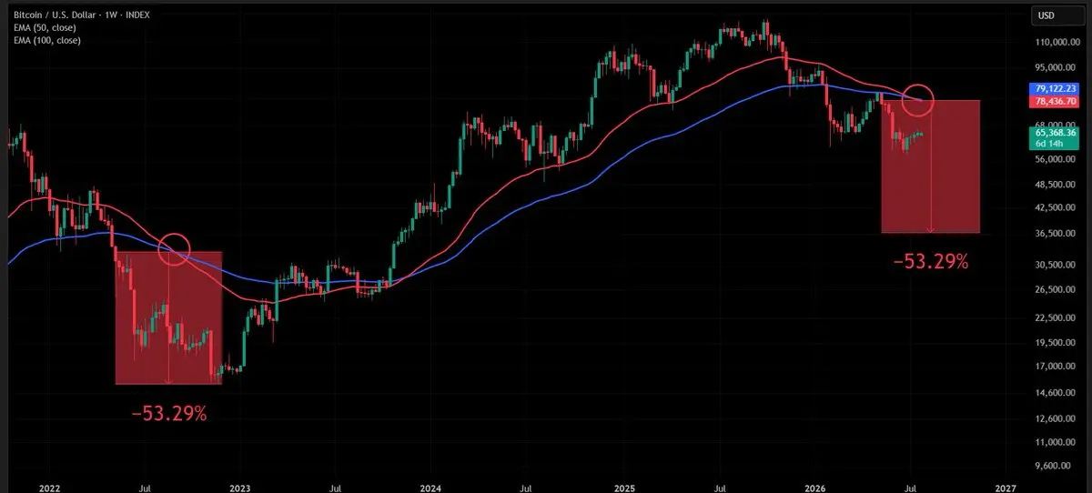Select the -53.29% label under the 2026 box
Viewport: 1092px width, 493px height.
click(x=931, y=262)
